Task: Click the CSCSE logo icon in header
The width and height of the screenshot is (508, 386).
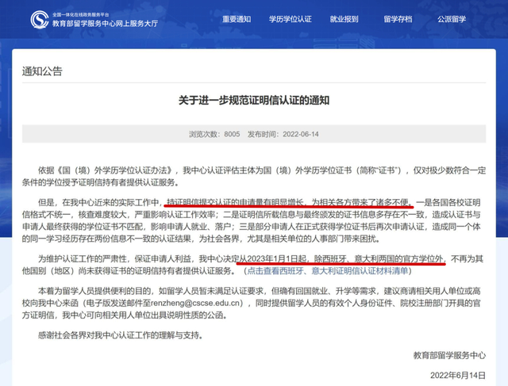Action: click(x=38, y=19)
